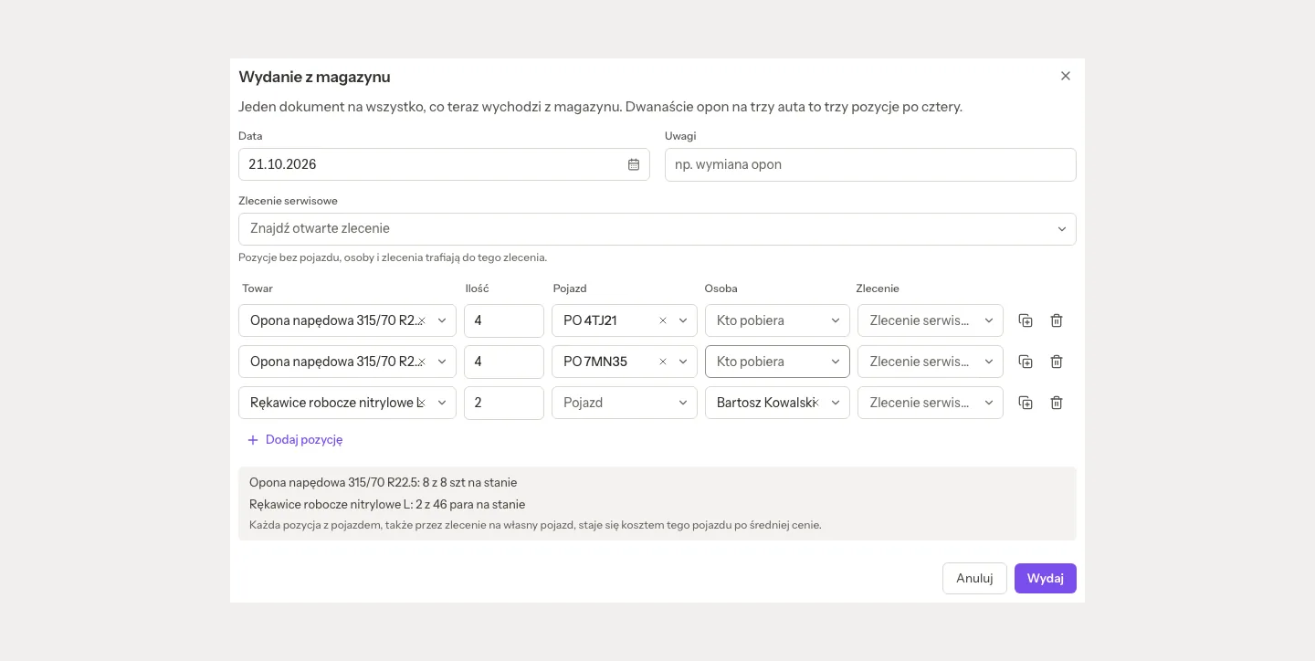
Task: Duplicate the PO 7MN35 row
Action: click(x=1026, y=362)
